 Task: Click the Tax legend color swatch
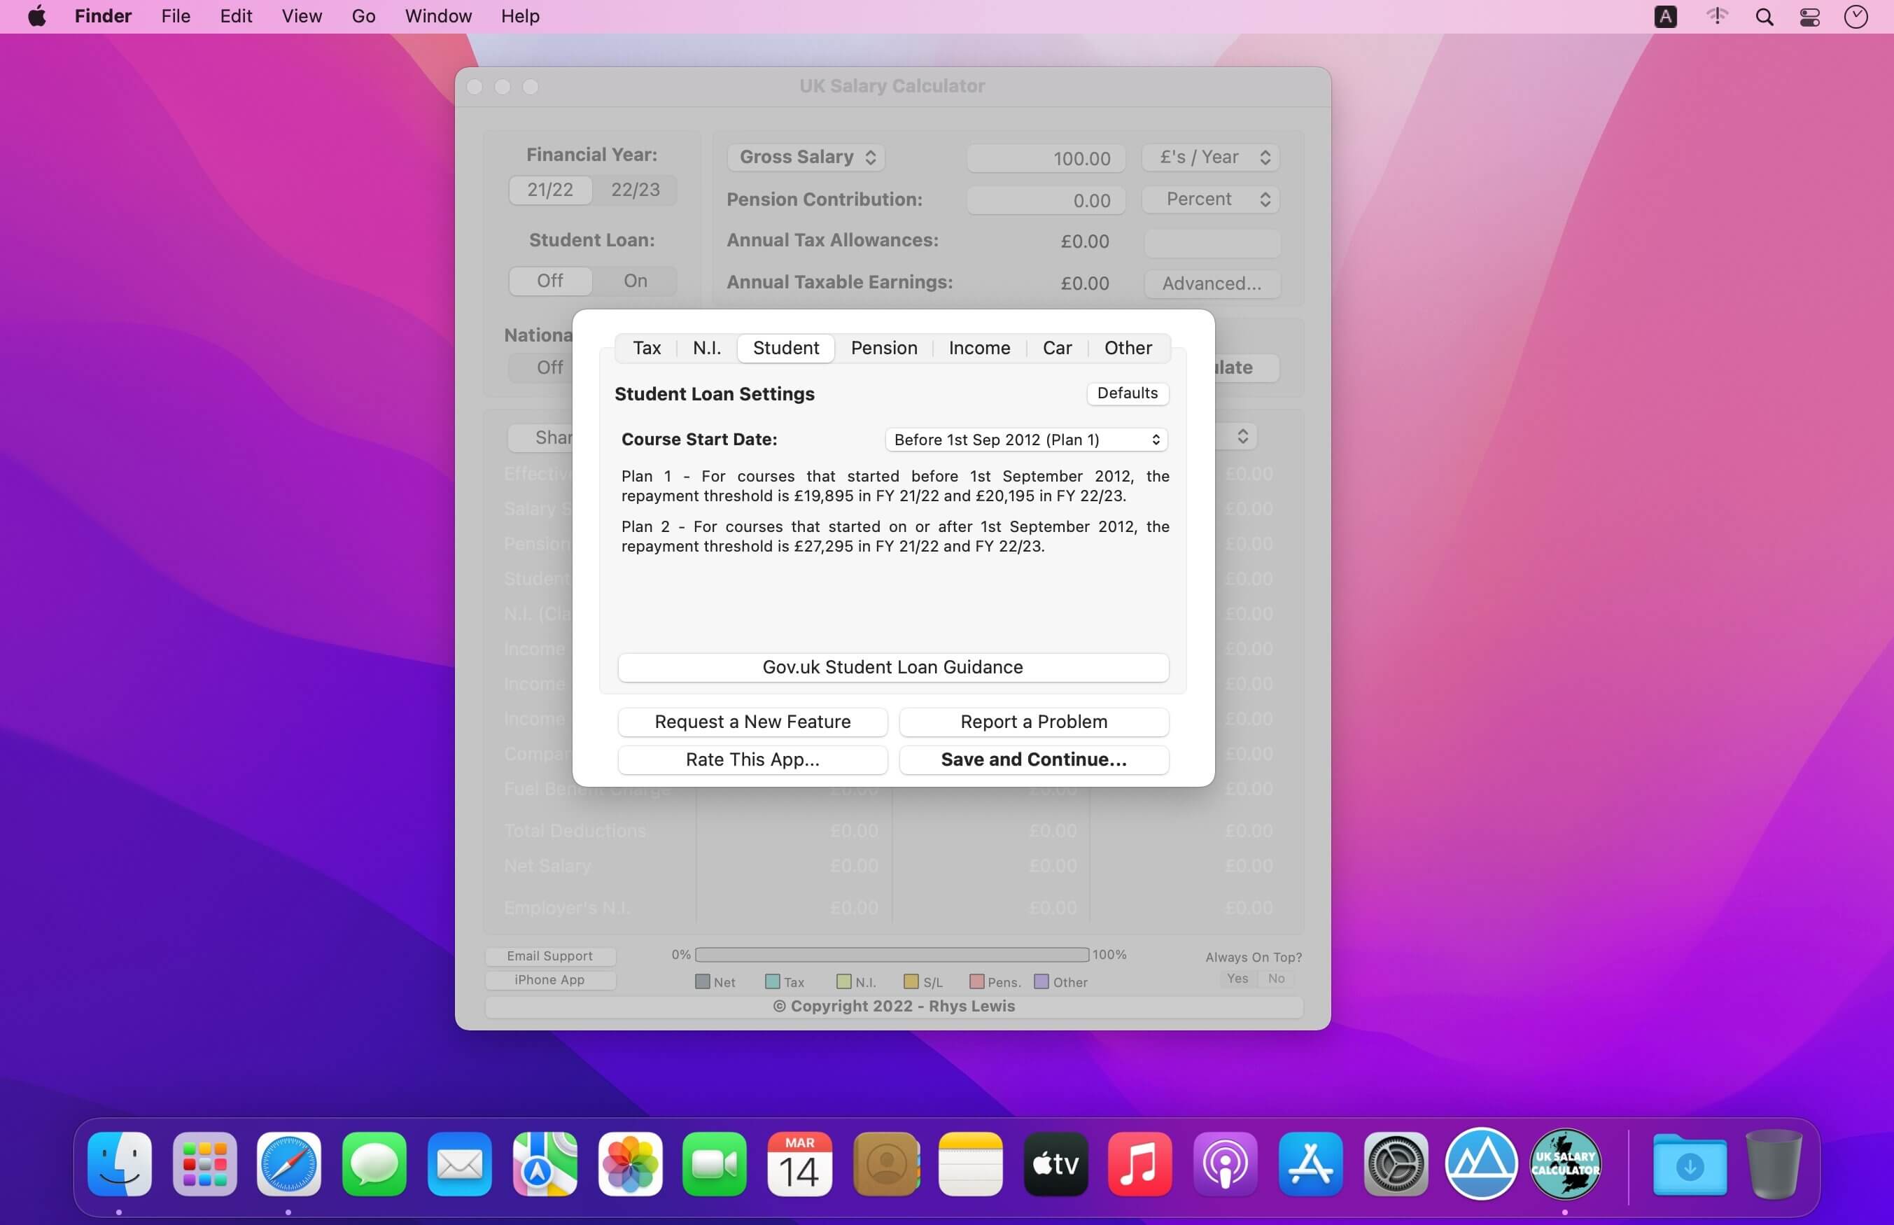(x=771, y=981)
